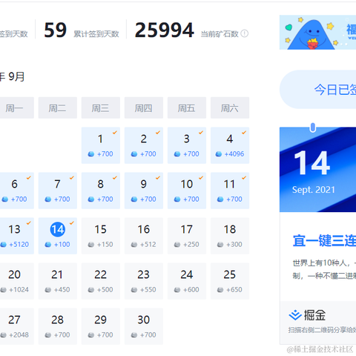Click the highlighted day 14 circle
Viewport: 356px width, 356px height.
[x=58, y=229]
